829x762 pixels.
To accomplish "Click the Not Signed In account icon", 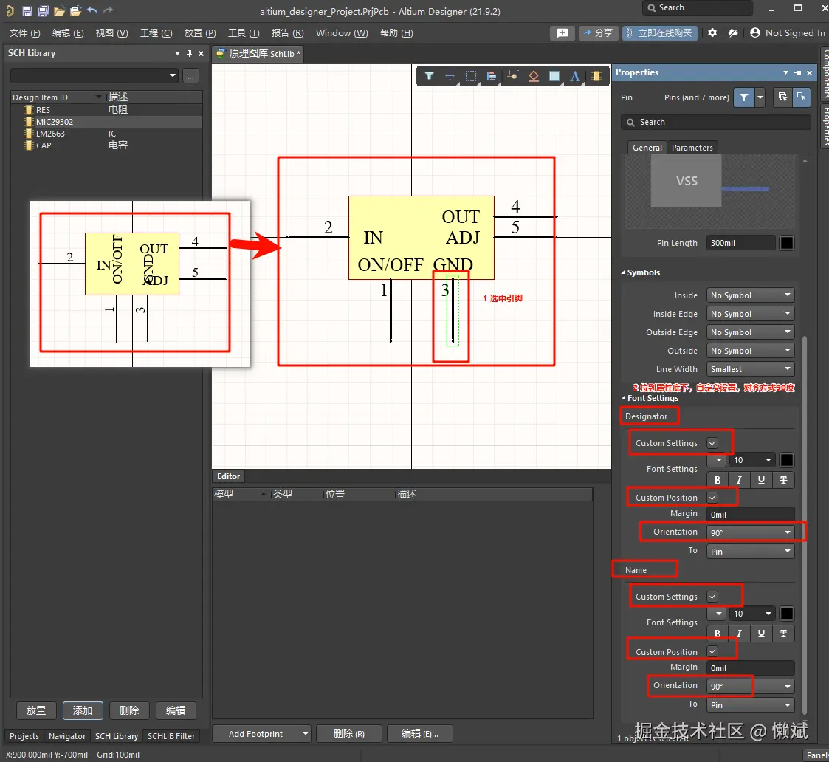I will pyautogui.click(x=755, y=32).
